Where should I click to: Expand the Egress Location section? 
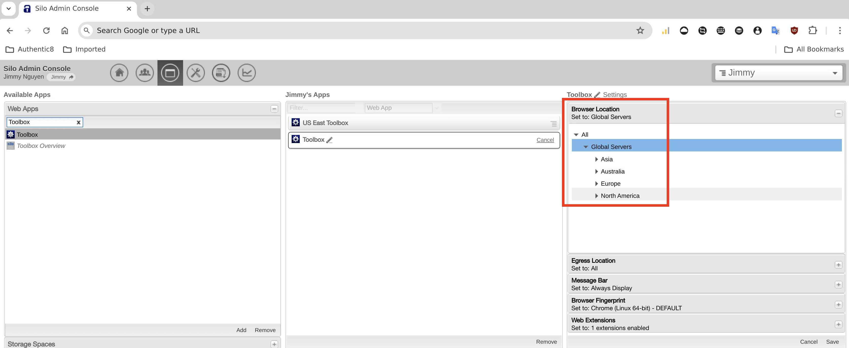(838, 265)
